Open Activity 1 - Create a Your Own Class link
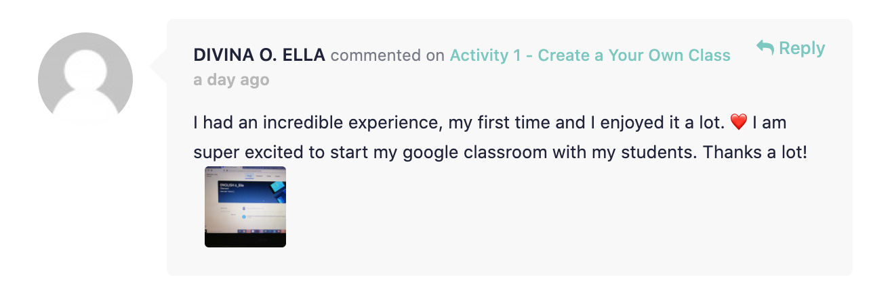This screenshot has width=892, height=292. click(590, 55)
